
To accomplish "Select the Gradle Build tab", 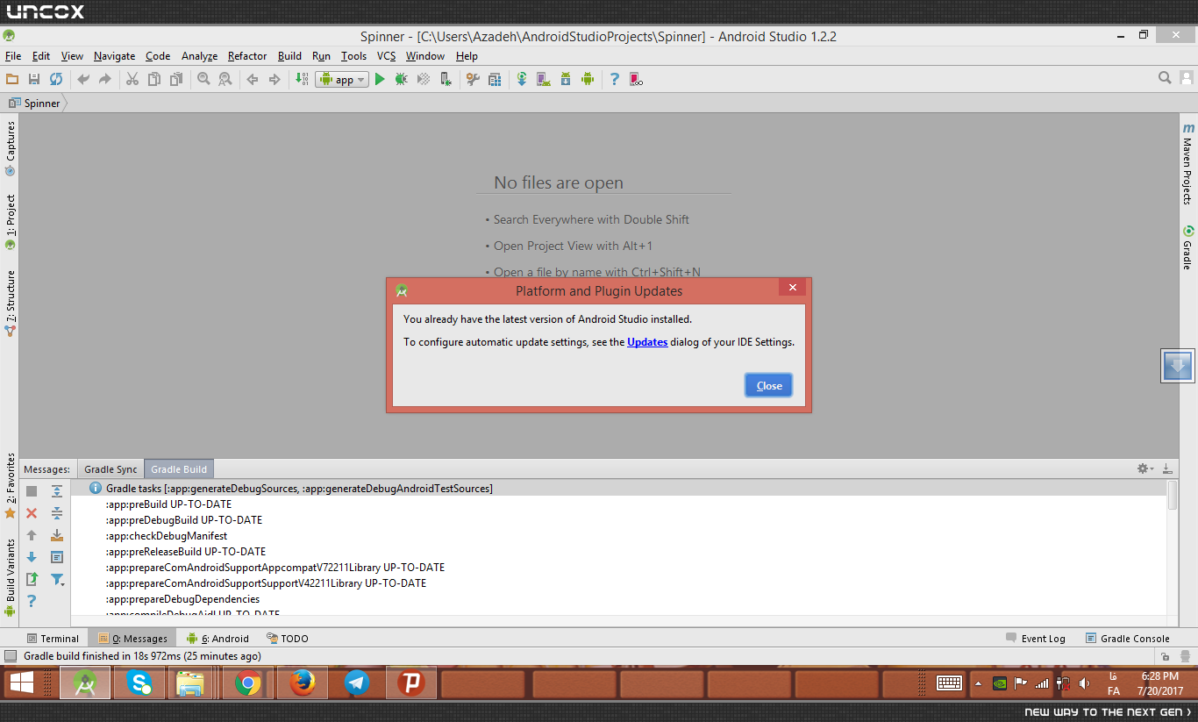I will tap(179, 469).
